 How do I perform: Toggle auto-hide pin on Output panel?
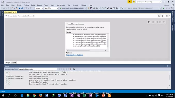[167, 66]
